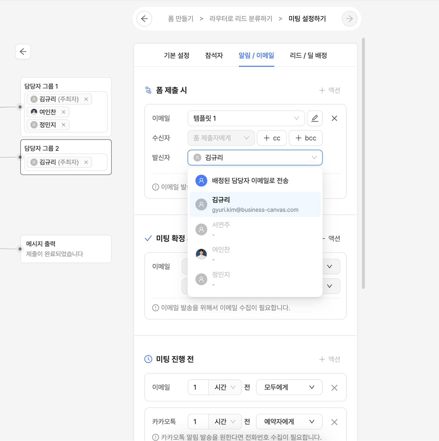439x441 pixels.
Task: Click the settings panel vertical scrollbar
Action: (363, 163)
